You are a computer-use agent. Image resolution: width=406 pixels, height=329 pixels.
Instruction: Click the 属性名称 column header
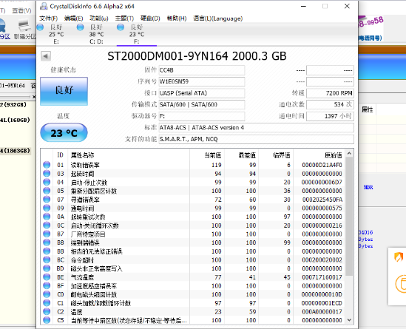pyautogui.click(x=129, y=155)
